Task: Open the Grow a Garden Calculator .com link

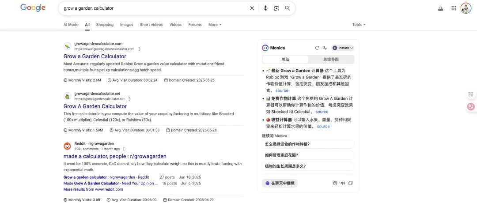Action: (x=95, y=56)
